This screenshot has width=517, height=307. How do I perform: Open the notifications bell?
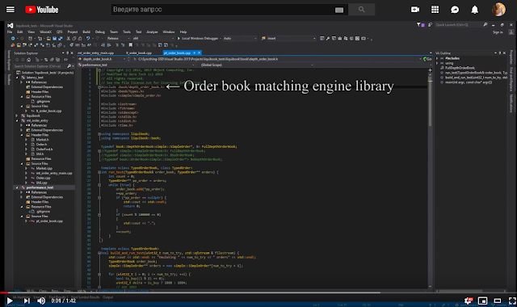(x=474, y=10)
